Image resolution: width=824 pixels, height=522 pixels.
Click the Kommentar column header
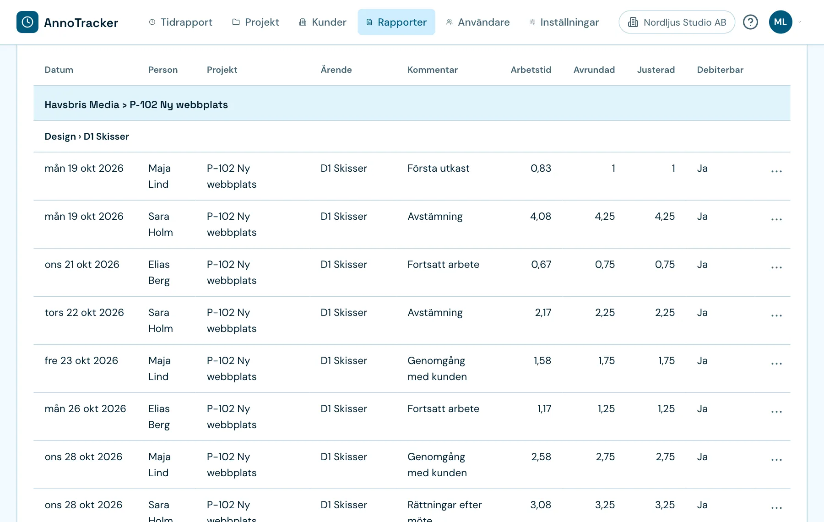pos(433,70)
